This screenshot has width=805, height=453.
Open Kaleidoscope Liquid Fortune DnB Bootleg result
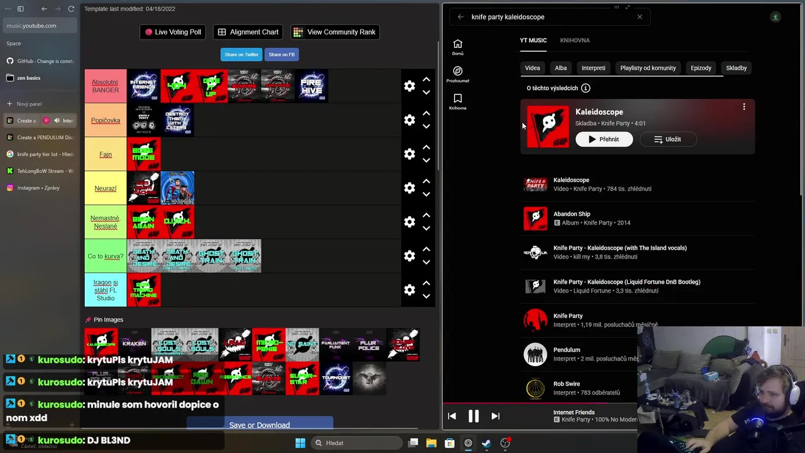[x=638, y=286]
